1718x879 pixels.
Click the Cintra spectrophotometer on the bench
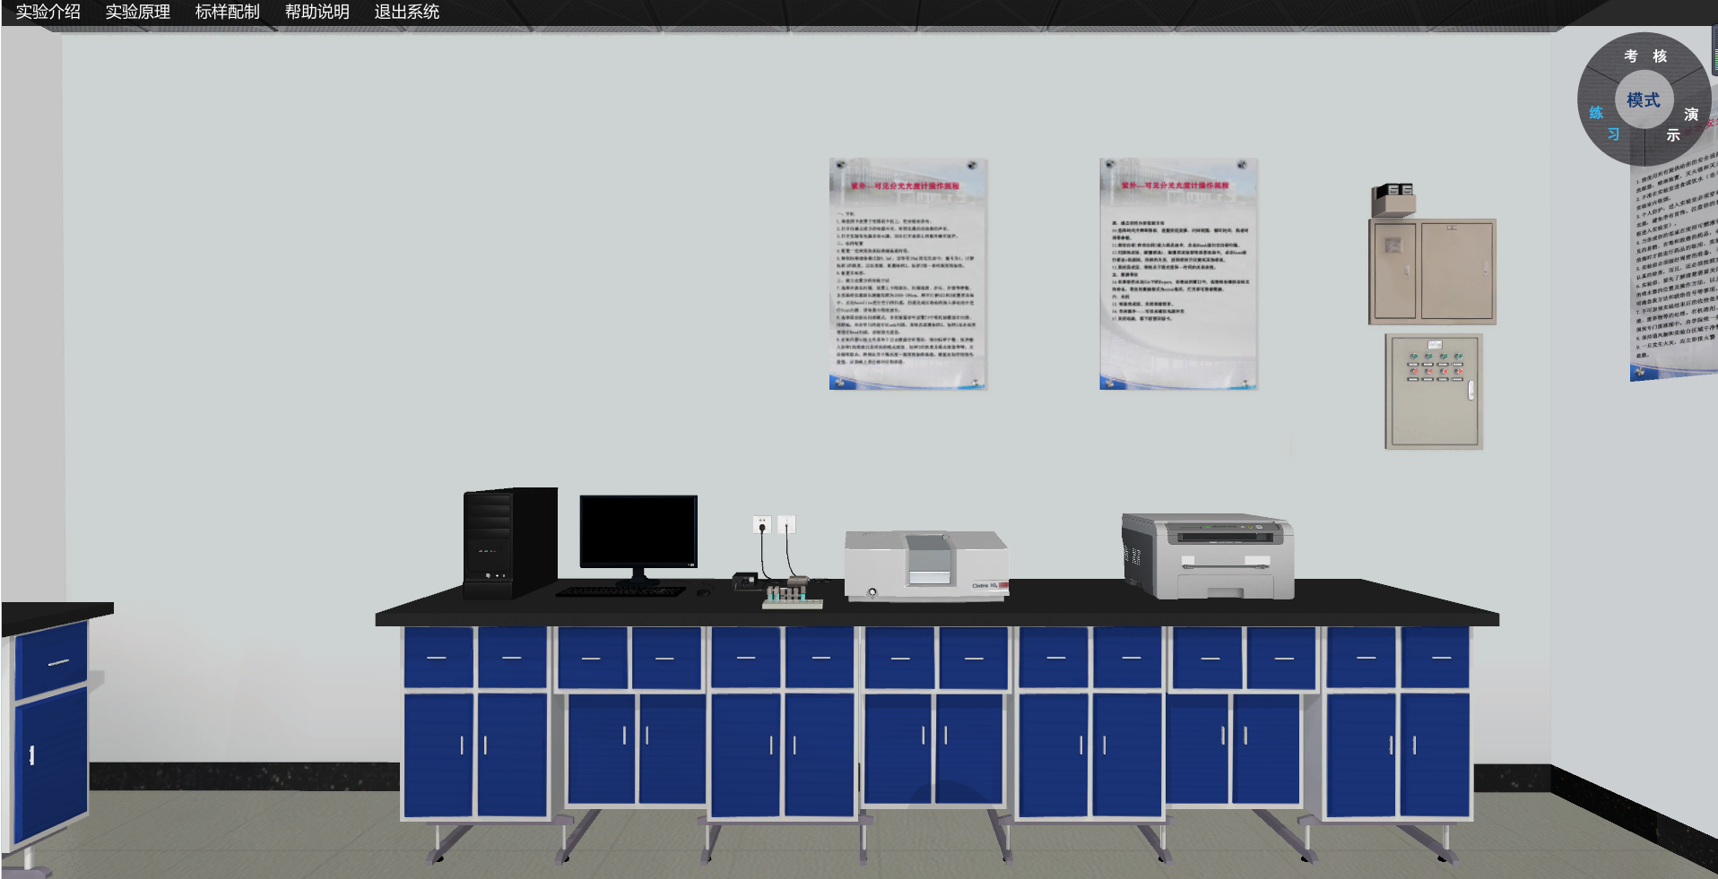(925, 566)
